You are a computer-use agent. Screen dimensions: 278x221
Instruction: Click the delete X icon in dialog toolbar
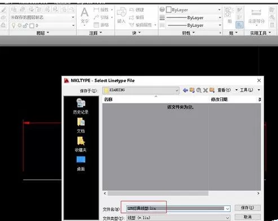pos(205,90)
